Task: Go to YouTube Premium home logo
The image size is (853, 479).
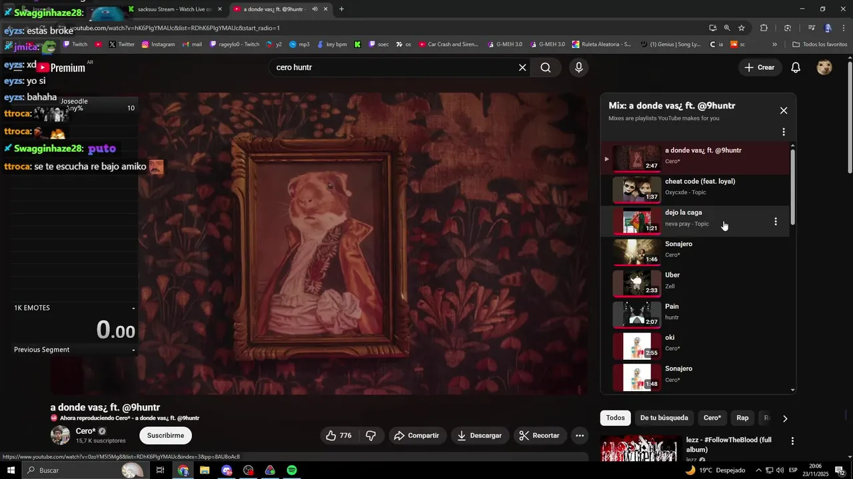Action: 61,67
